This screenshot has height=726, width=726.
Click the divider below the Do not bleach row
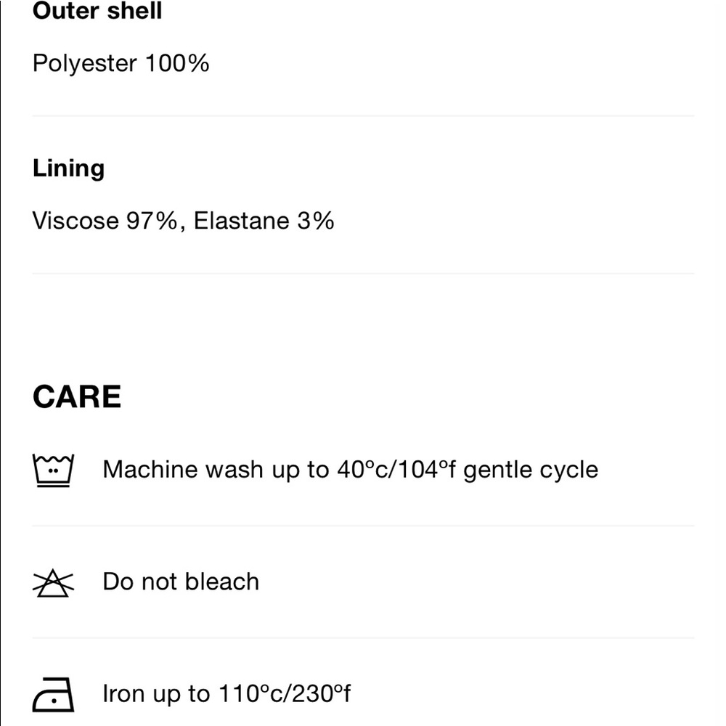pos(364,637)
